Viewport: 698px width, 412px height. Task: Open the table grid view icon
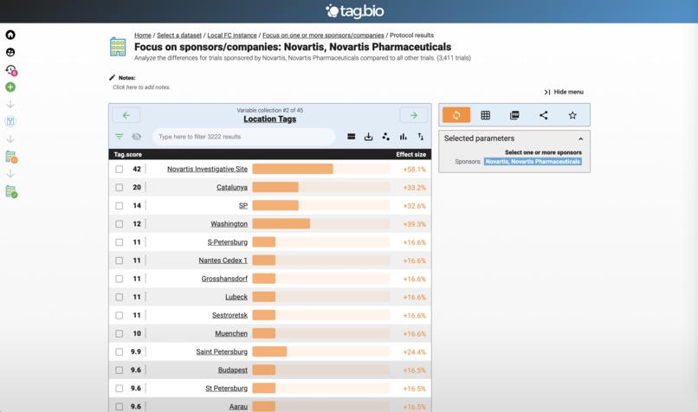(x=486, y=115)
